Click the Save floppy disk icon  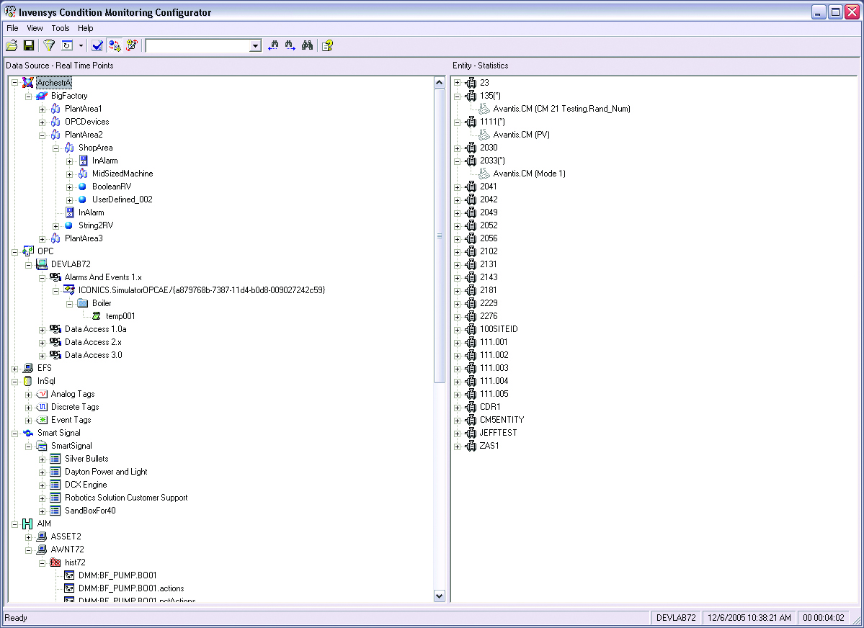[29, 45]
